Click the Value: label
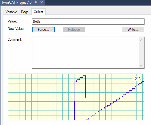 (x=12, y=21)
